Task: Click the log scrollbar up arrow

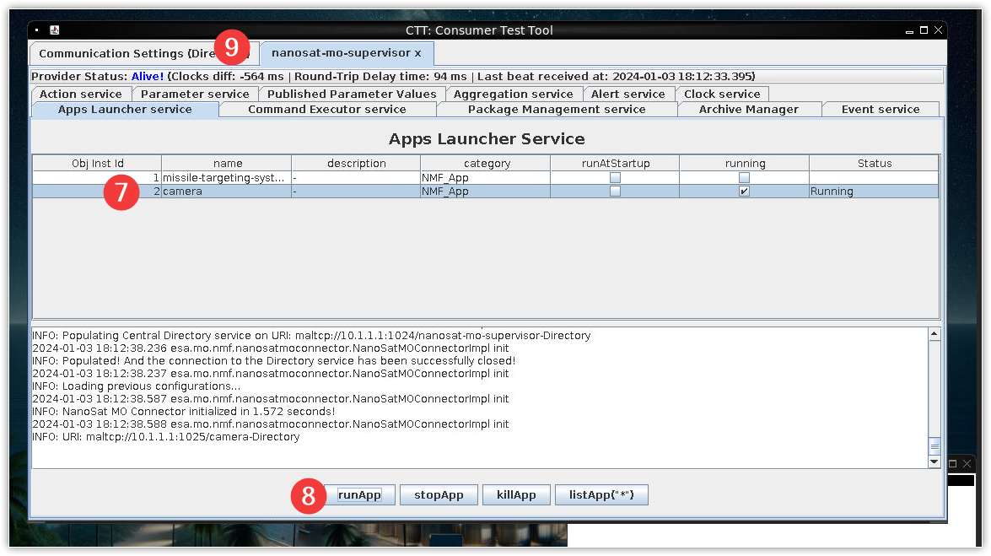Action: coord(934,334)
